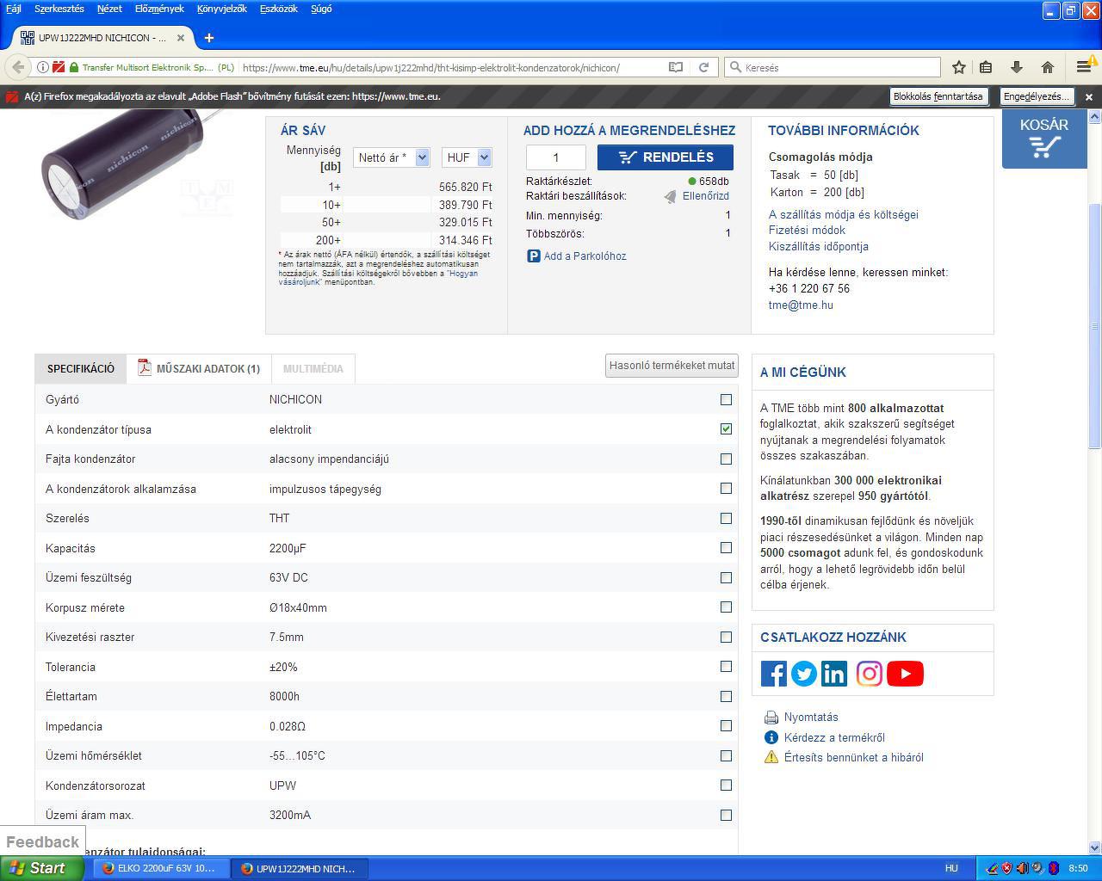1102x881 pixels.
Task: Click the Keresés search box
Action: (833, 67)
